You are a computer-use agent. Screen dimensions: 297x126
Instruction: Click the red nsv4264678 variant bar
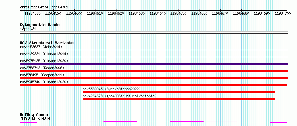pyautogui.click(x=179, y=99)
